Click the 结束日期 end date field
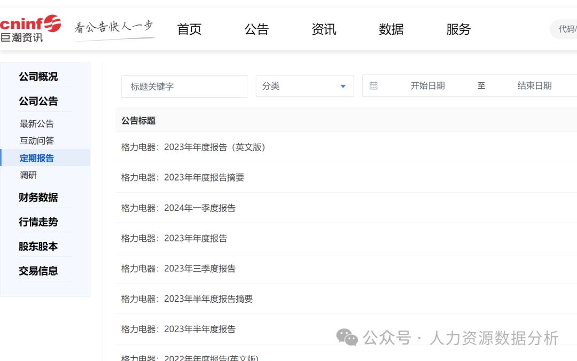Screen dimensions: 577x361 tap(534, 86)
